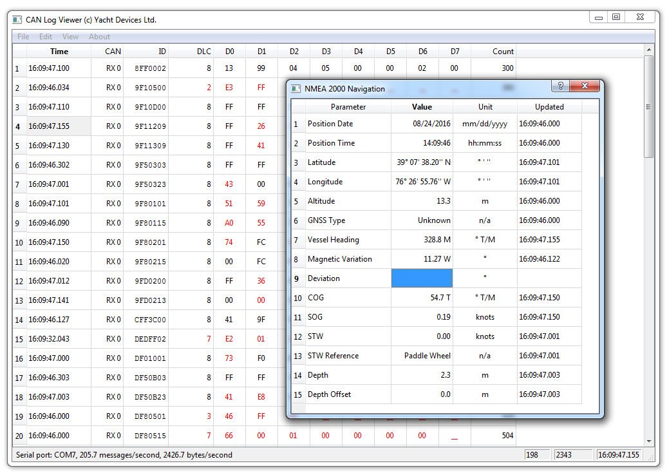Click the Count value 504 in row 20
The width and height of the screenshot is (667, 475).
(x=493, y=436)
